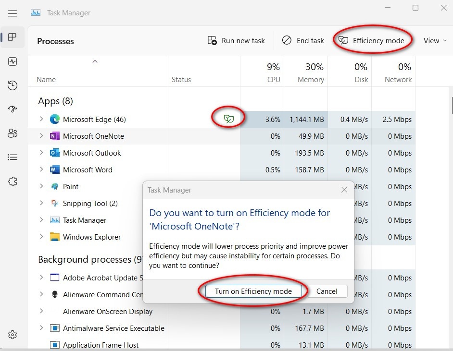The image size is (453, 351).
Task: Cancel the Efficiency mode dialog
Action: [x=327, y=291]
